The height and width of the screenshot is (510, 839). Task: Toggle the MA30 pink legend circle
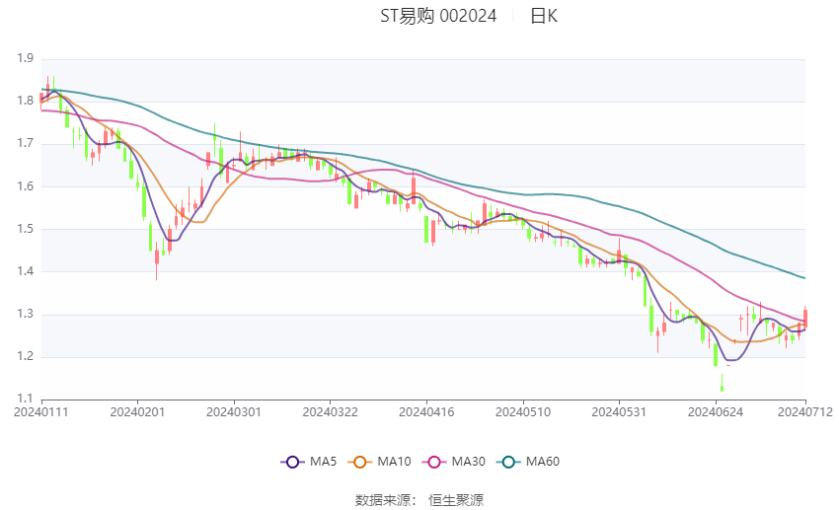pyautogui.click(x=434, y=462)
